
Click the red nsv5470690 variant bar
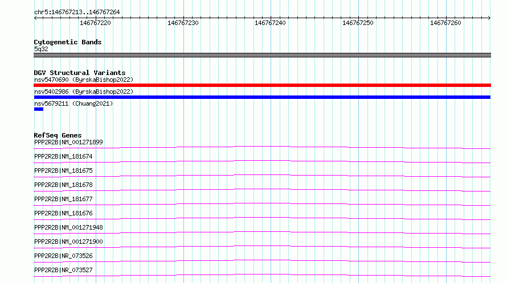point(262,85)
